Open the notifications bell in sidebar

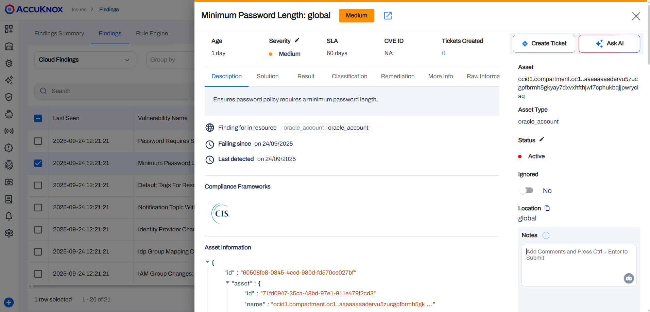9,216
